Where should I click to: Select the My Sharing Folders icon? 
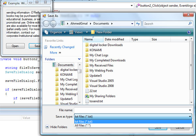[x=87, y=96]
